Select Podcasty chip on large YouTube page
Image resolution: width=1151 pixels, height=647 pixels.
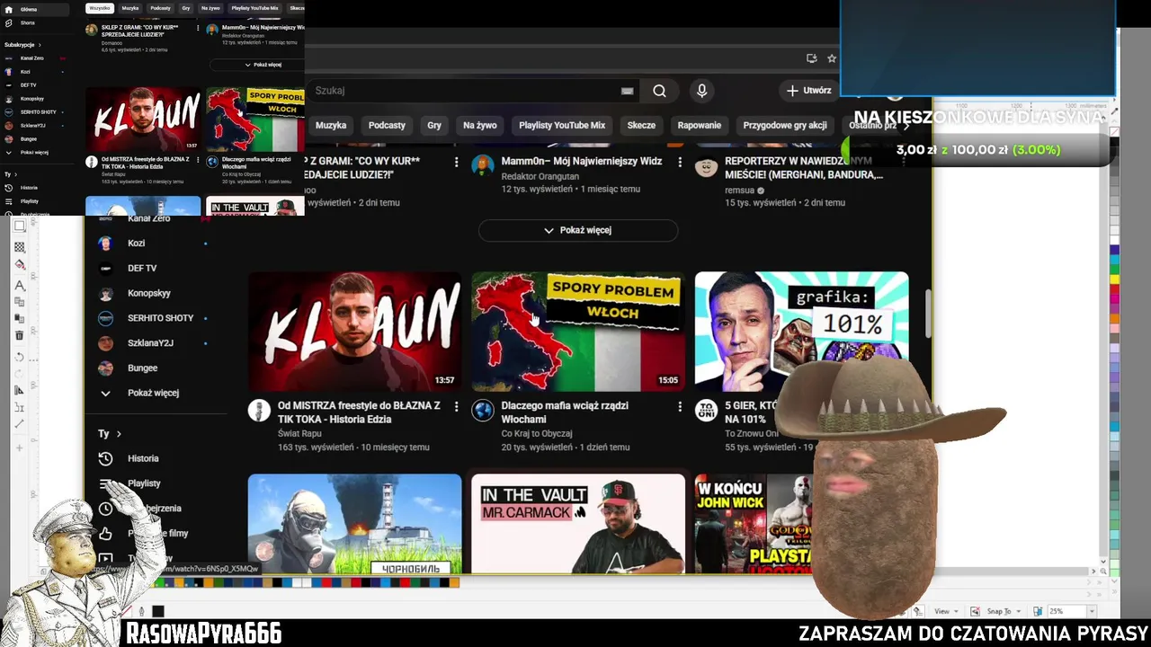pos(387,126)
